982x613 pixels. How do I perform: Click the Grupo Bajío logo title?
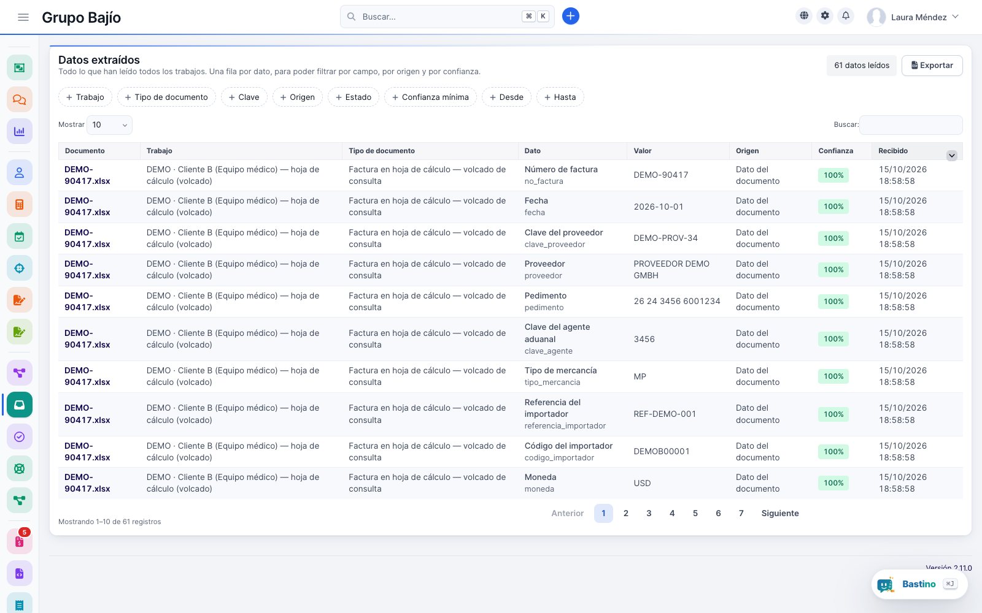point(82,17)
